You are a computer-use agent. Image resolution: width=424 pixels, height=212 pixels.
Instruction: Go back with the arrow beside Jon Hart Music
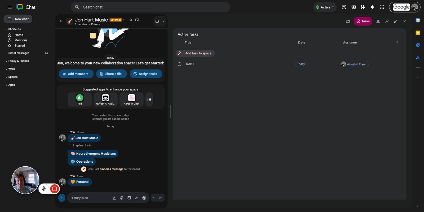pyautogui.click(x=61, y=21)
